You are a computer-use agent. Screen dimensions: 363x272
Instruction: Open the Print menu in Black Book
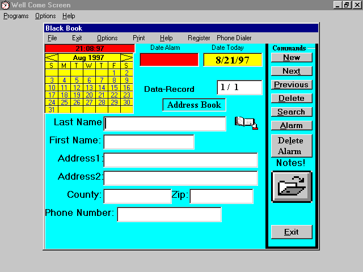[138, 38]
